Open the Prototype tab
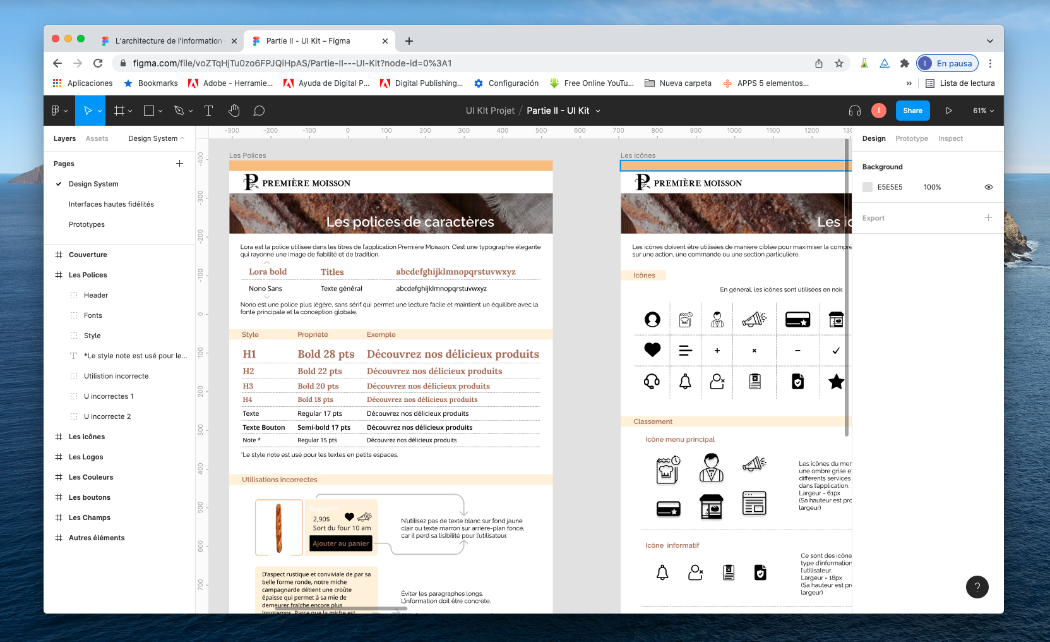1050x642 pixels. pos(911,138)
